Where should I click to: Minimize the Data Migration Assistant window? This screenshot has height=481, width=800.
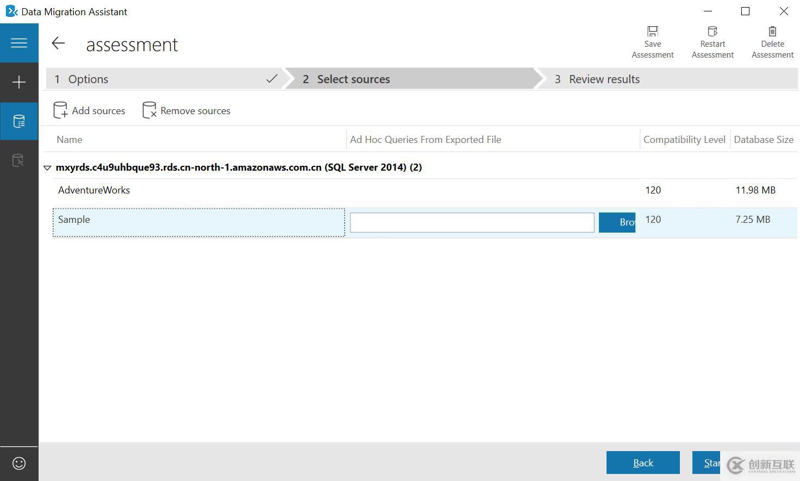[x=708, y=11]
